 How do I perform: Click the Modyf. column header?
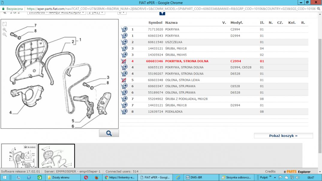pyautogui.click(x=237, y=22)
